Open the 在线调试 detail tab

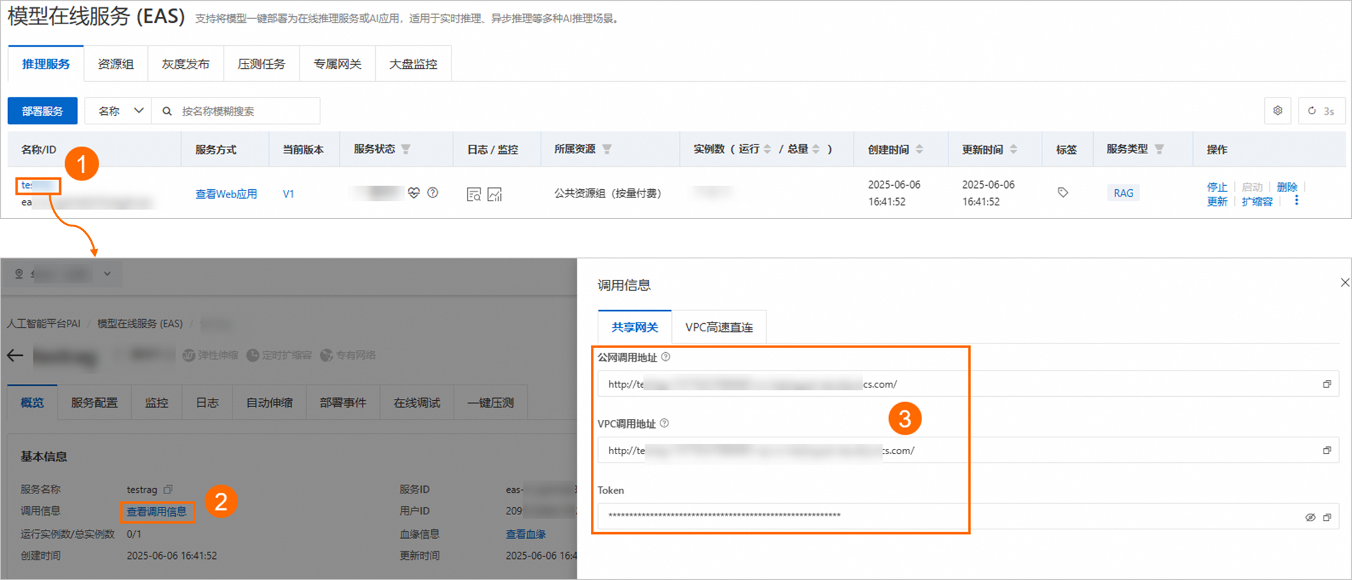(x=417, y=403)
